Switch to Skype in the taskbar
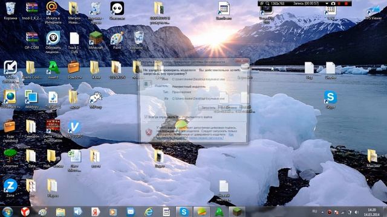The image size is (387, 217). [x=184, y=212]
